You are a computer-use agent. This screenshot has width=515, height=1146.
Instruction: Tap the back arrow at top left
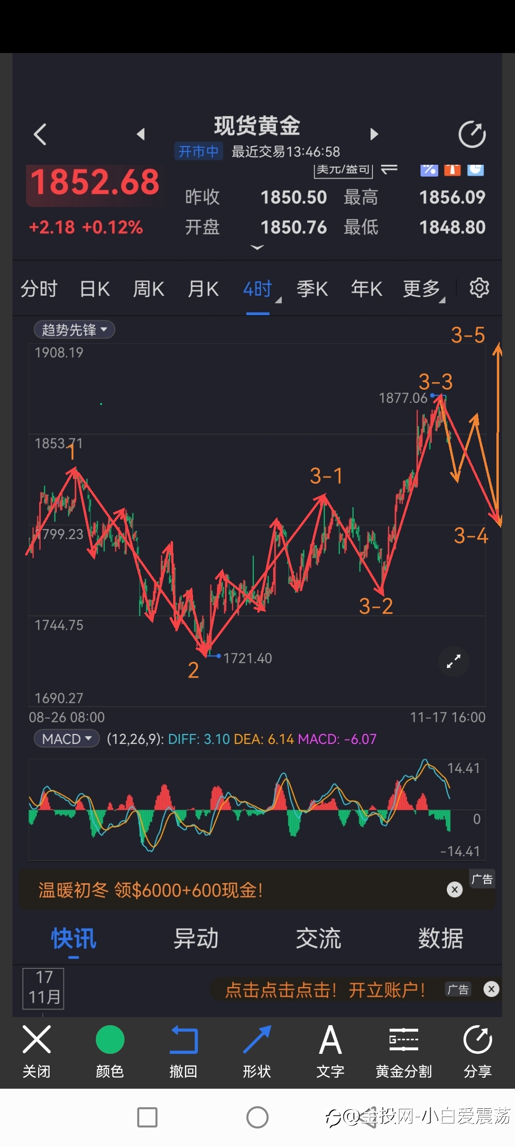point(40,134)
